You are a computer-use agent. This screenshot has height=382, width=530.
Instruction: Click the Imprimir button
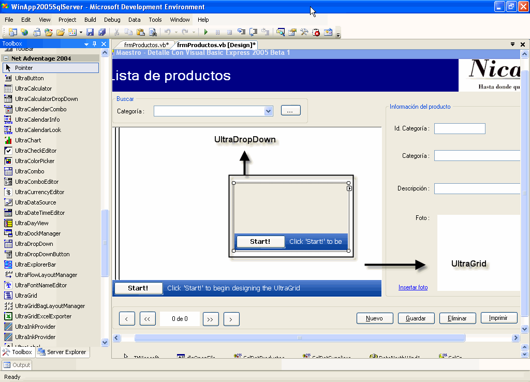[498, 318]
